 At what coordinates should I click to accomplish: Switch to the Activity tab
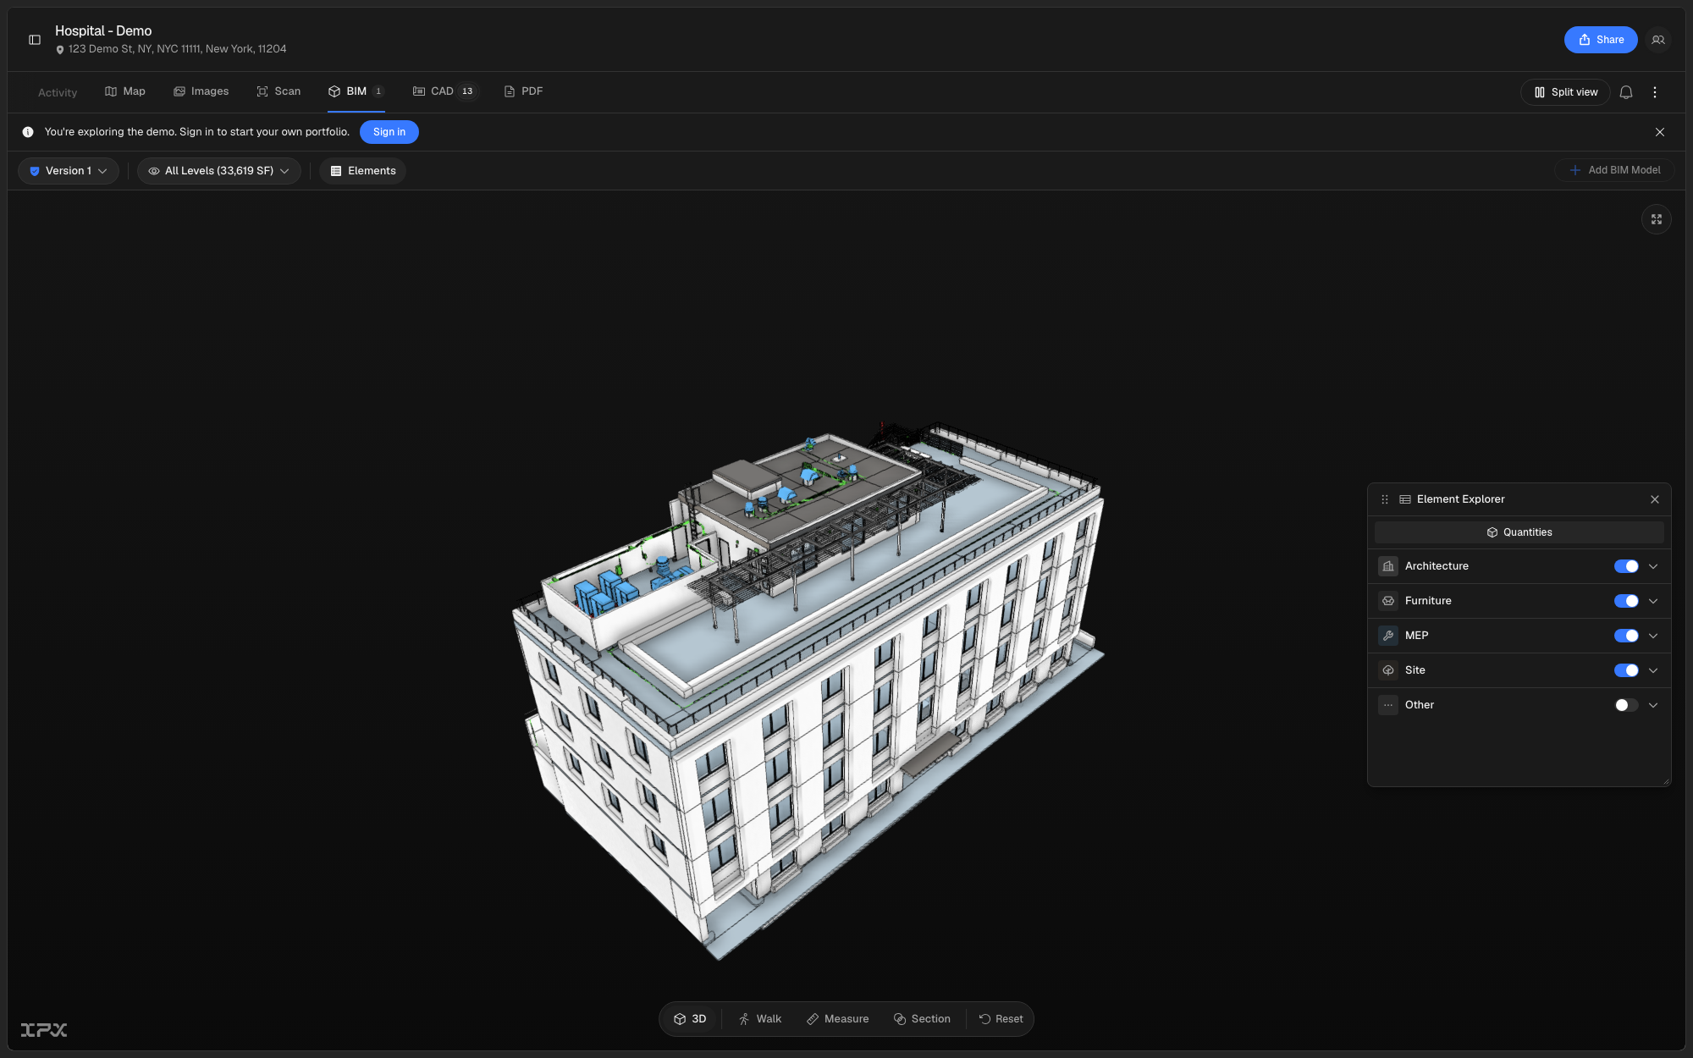coord(58,92)
